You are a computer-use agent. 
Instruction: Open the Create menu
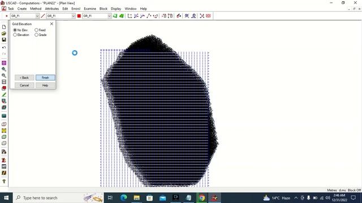[22, 8]
